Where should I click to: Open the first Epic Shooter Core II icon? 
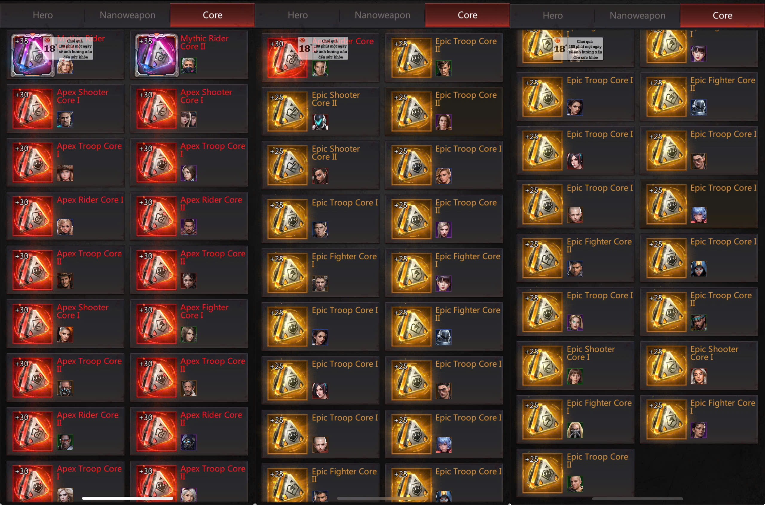pyautogui.click(x=287, y=111)
